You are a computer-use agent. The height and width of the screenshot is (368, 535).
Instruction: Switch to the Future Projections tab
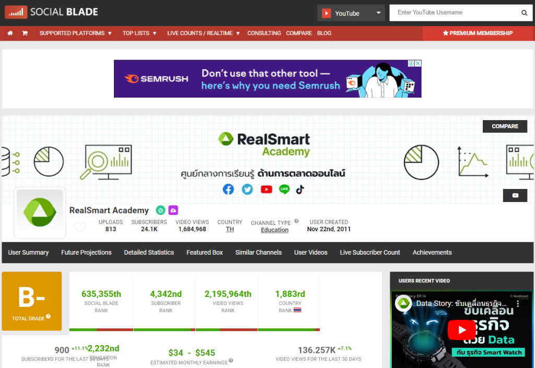coord(86,252)
